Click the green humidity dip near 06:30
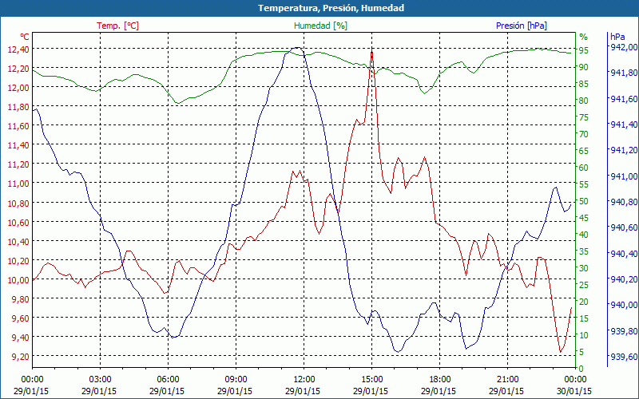The image size is (639, 399). pyautogui.click(x=177, y=103)
